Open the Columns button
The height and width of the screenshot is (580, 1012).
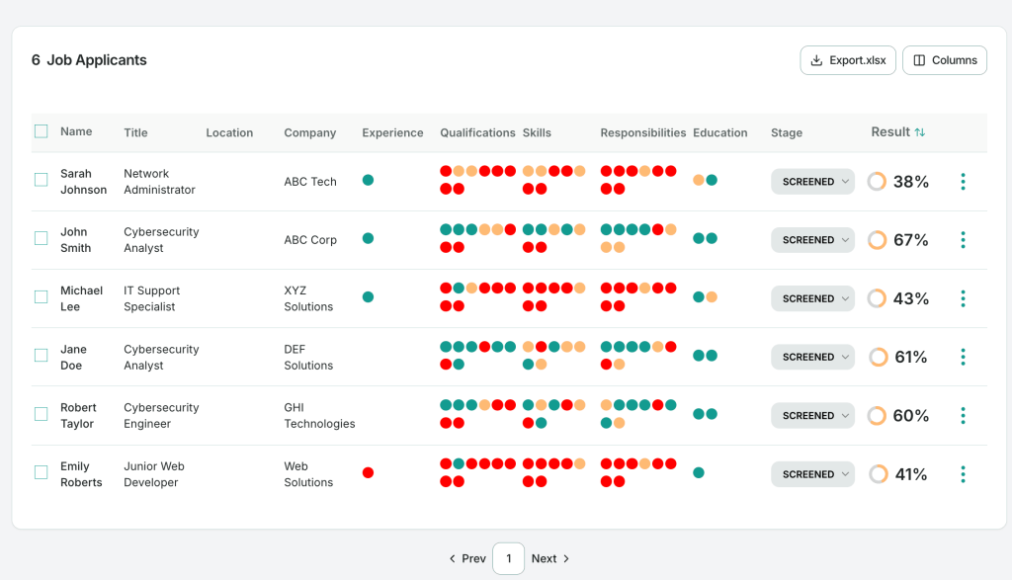pos(945,60)
